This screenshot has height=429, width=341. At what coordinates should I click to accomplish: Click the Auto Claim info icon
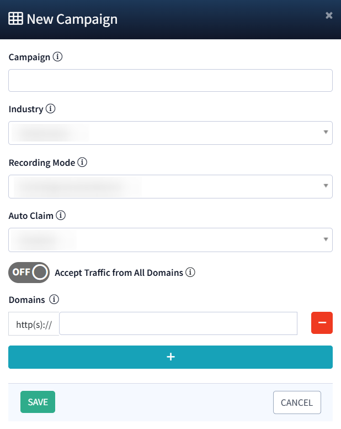[x=61, y=216]
